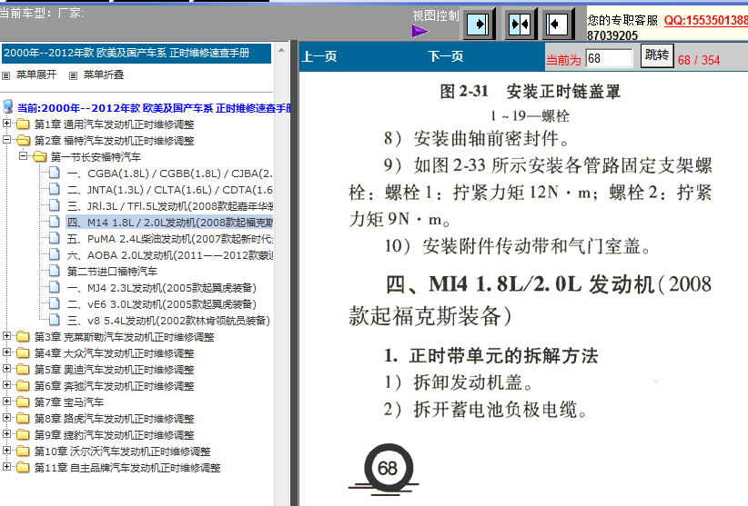Go to next page via 下一页
The image size is (748, 506).
coord(446,57)
